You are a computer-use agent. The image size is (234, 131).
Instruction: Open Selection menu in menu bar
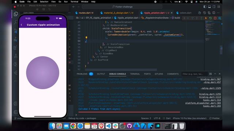pyautogui.click(x=44, y=2)
